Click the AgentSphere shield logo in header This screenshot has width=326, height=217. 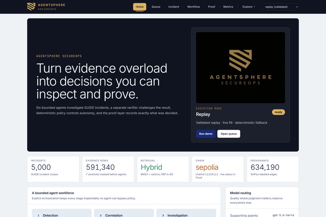(x=31, y=6)
